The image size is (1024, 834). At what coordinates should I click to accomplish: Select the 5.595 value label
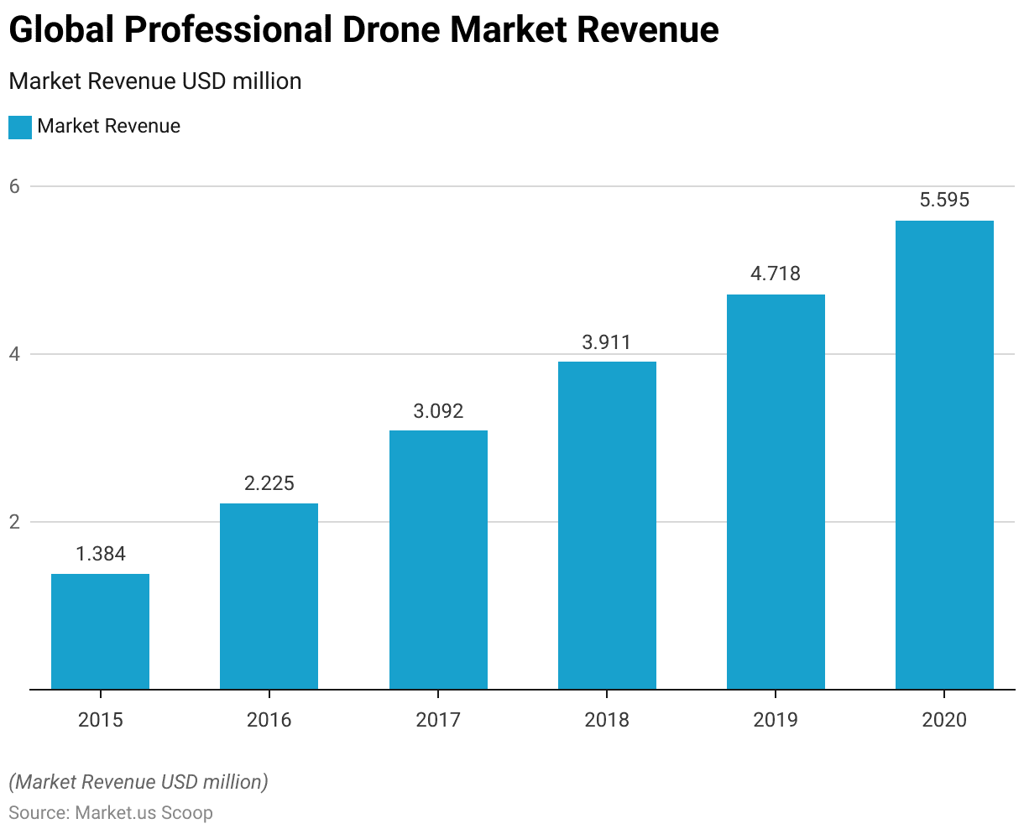944,200
